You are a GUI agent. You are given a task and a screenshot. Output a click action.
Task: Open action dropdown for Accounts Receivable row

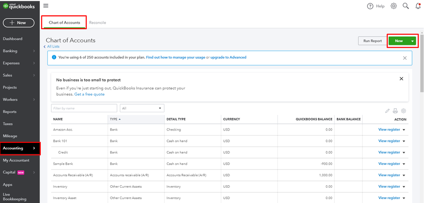[x=404, y=175]
